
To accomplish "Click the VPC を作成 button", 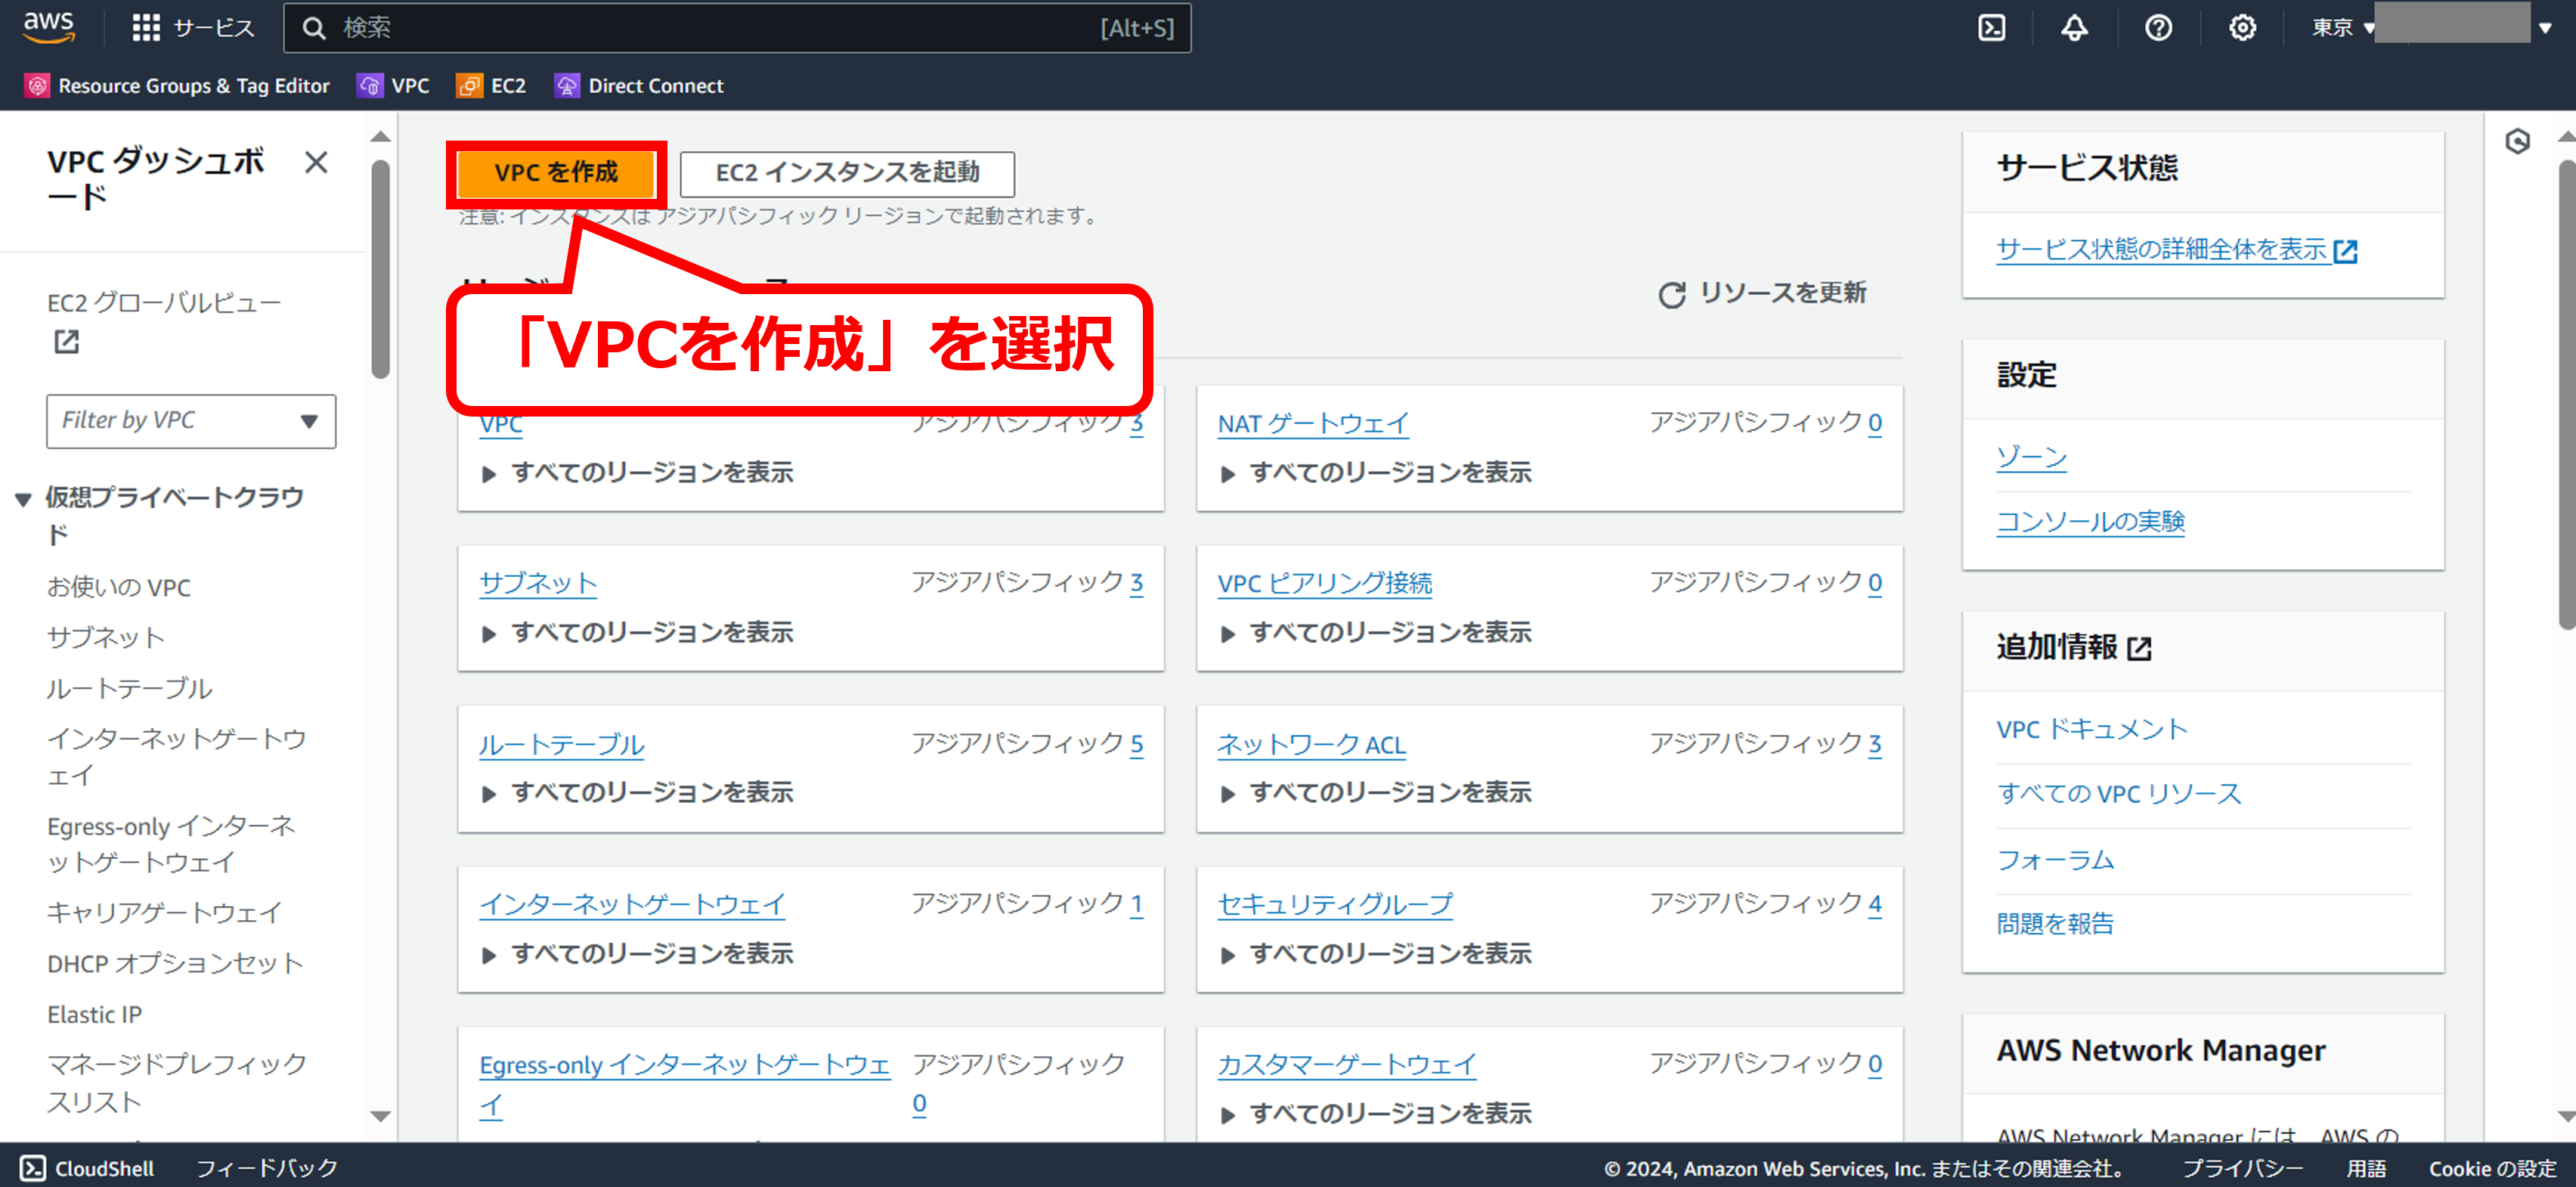I will (555, 173).
